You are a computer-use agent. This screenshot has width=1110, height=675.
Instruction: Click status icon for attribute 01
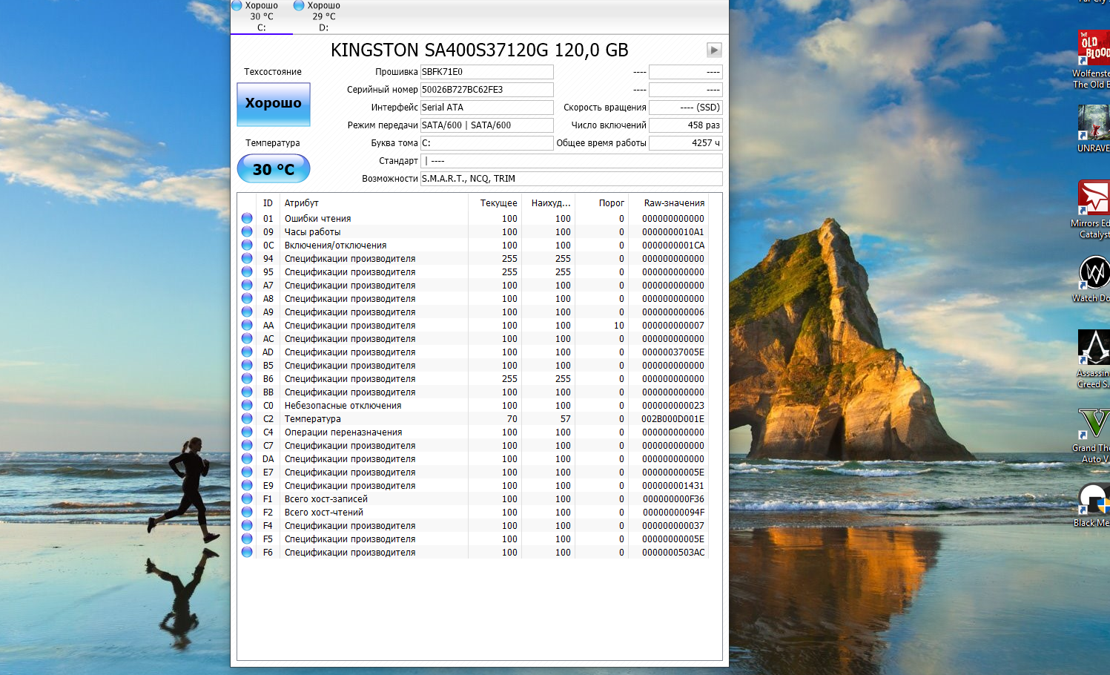coord(247,219)
